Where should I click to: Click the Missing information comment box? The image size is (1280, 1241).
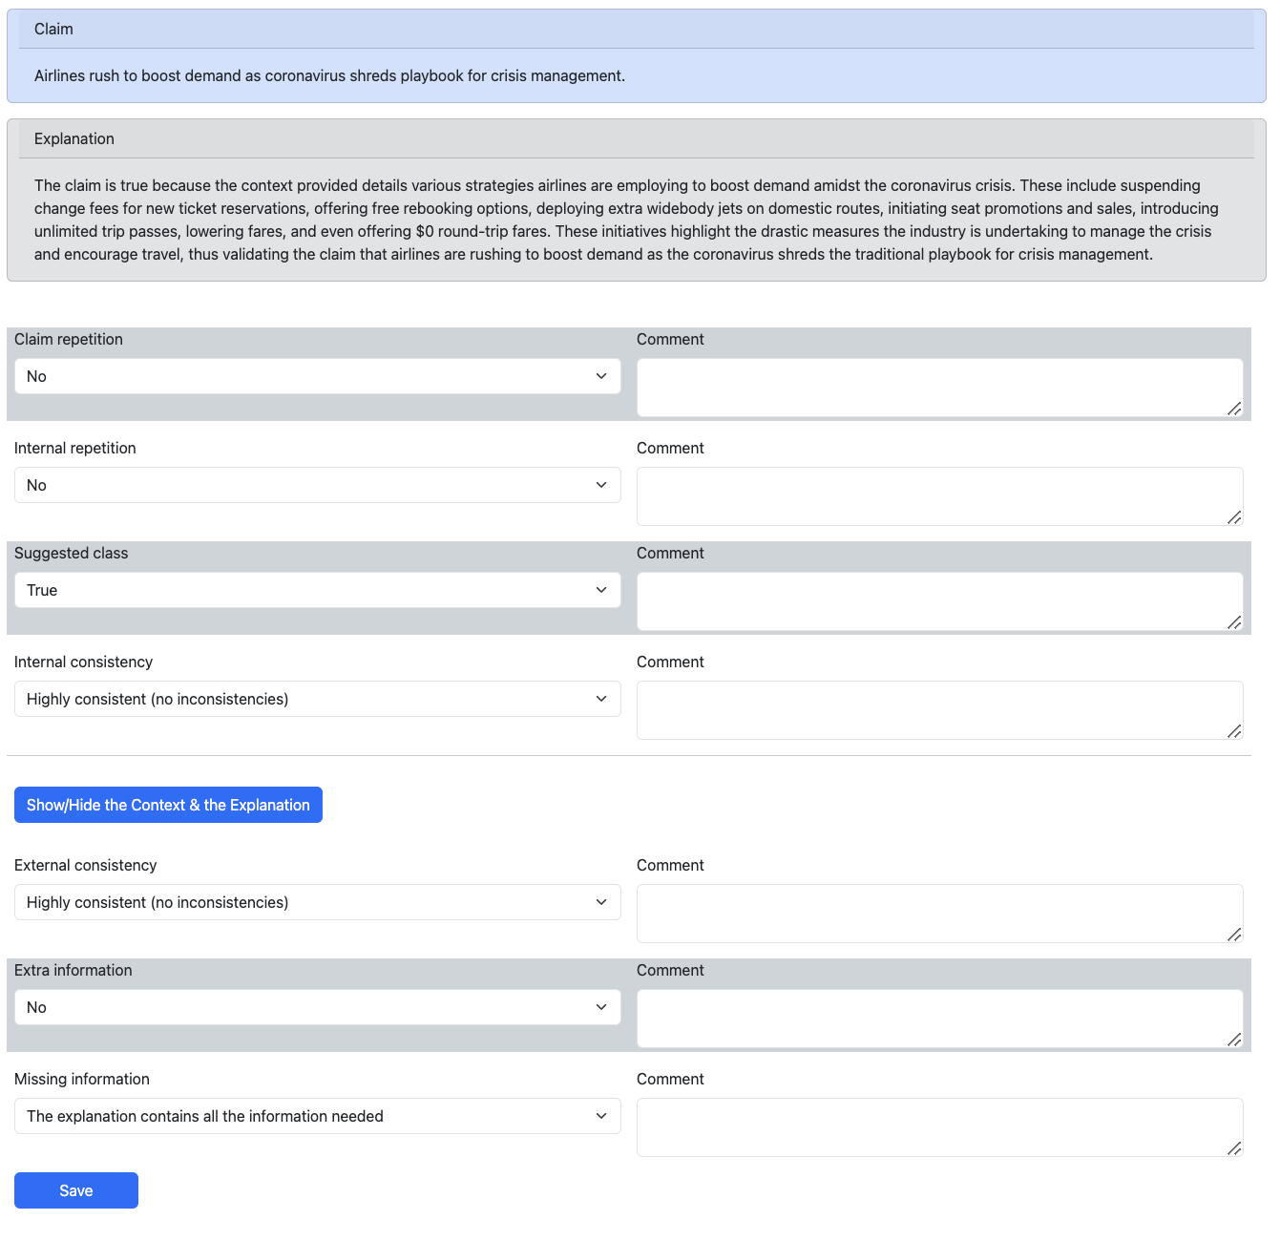click(x=939, y=1127)
